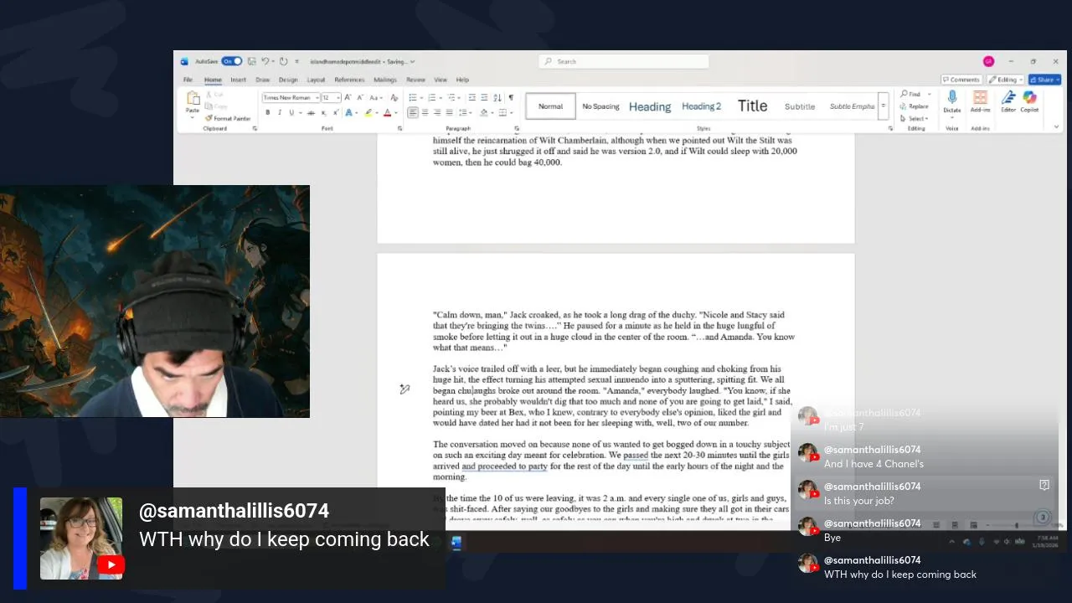
Task: Select the Normal style
Action: (551, 106)
